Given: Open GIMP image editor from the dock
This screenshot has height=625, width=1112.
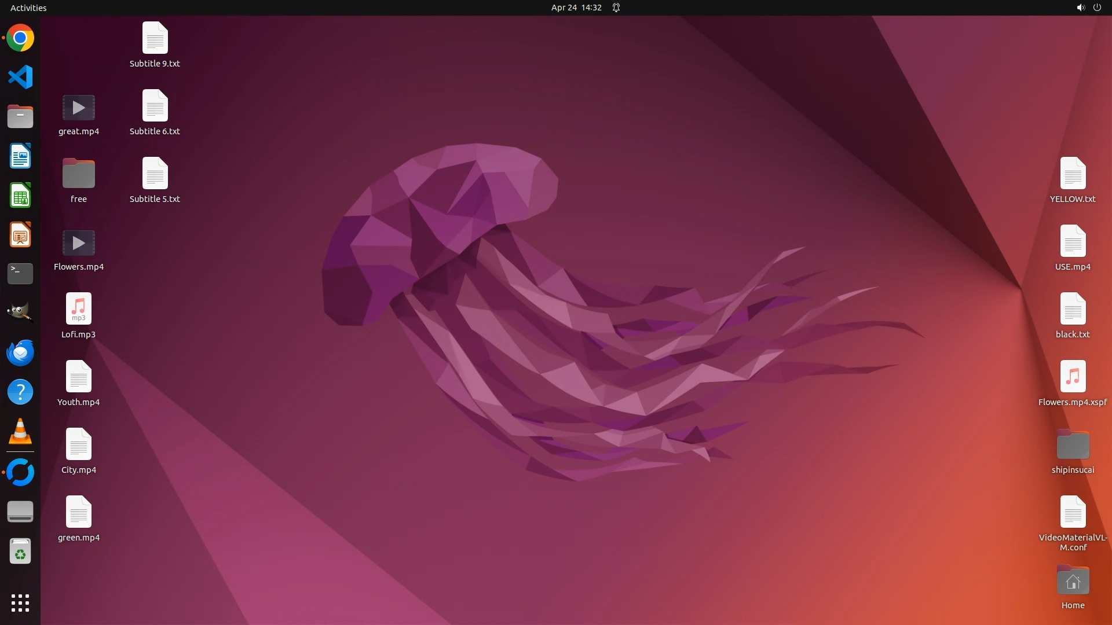Looking at the screenshot, I should (20, 312).
